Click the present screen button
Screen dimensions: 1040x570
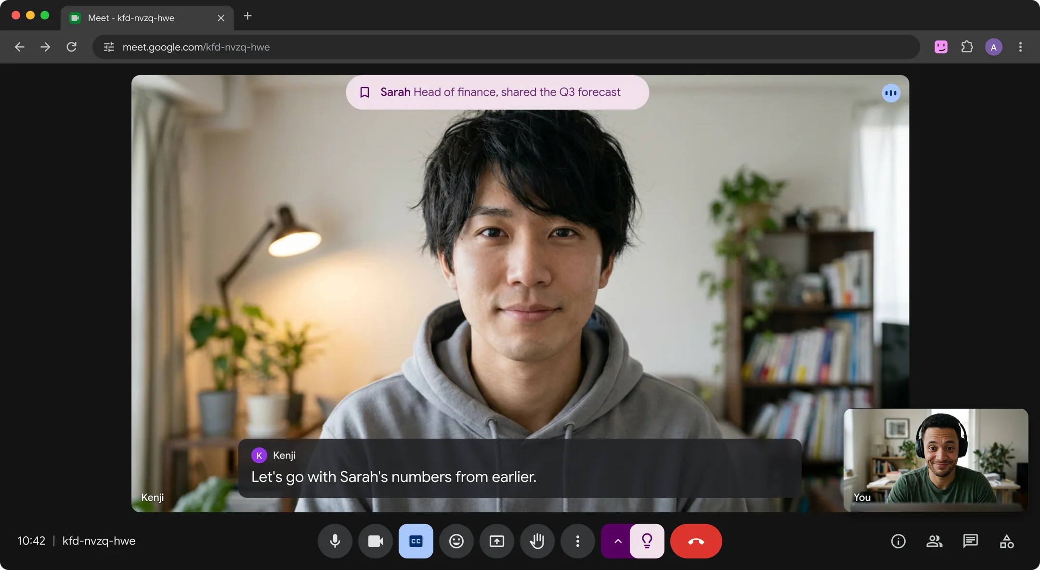(x=496, y=541)
